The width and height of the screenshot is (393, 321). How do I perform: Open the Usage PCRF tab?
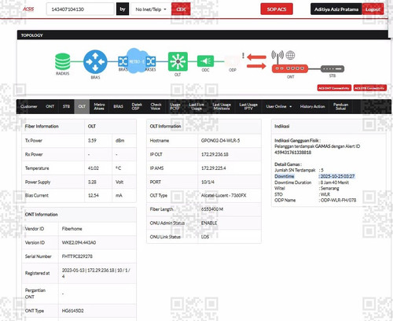[x=175, y=106]
